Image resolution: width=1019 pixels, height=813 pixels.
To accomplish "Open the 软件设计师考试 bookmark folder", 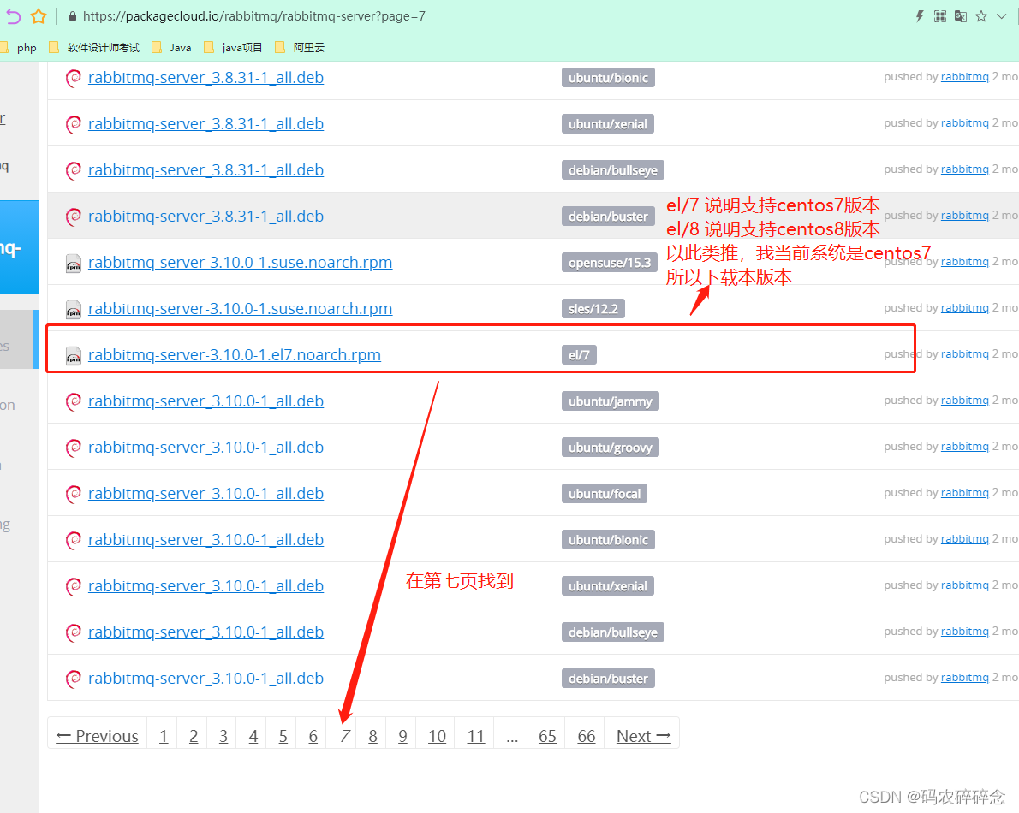I will click(95, 47).
